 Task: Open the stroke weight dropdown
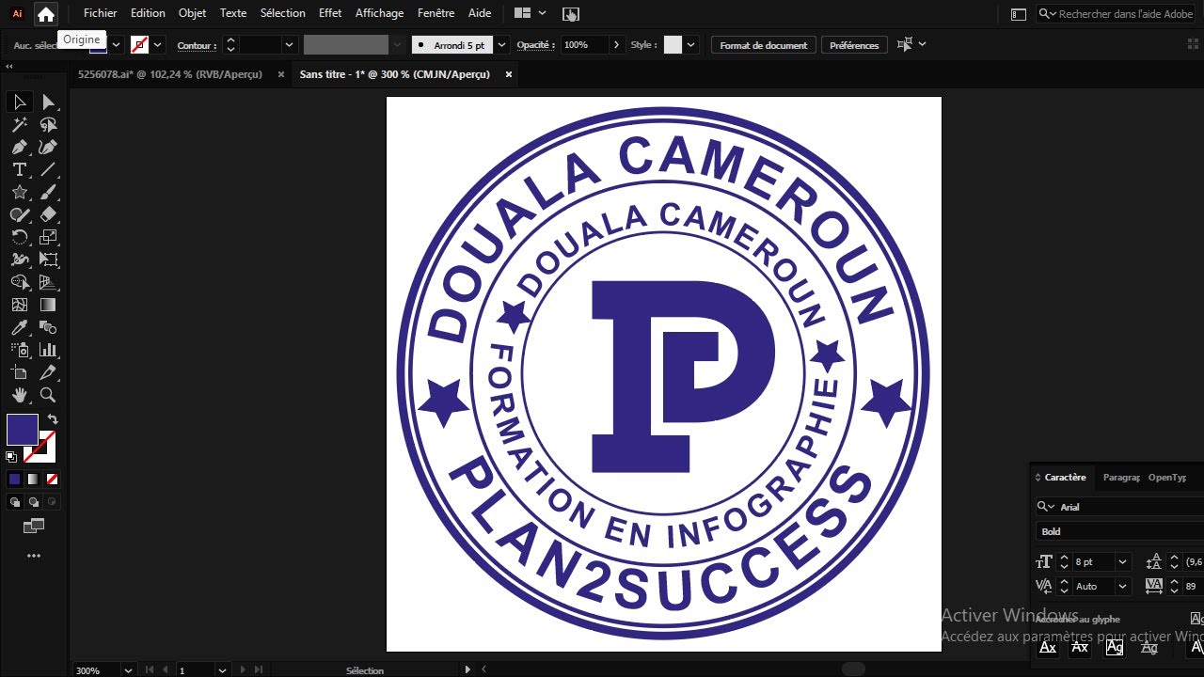pyautogui.click(x=289, y=45)
